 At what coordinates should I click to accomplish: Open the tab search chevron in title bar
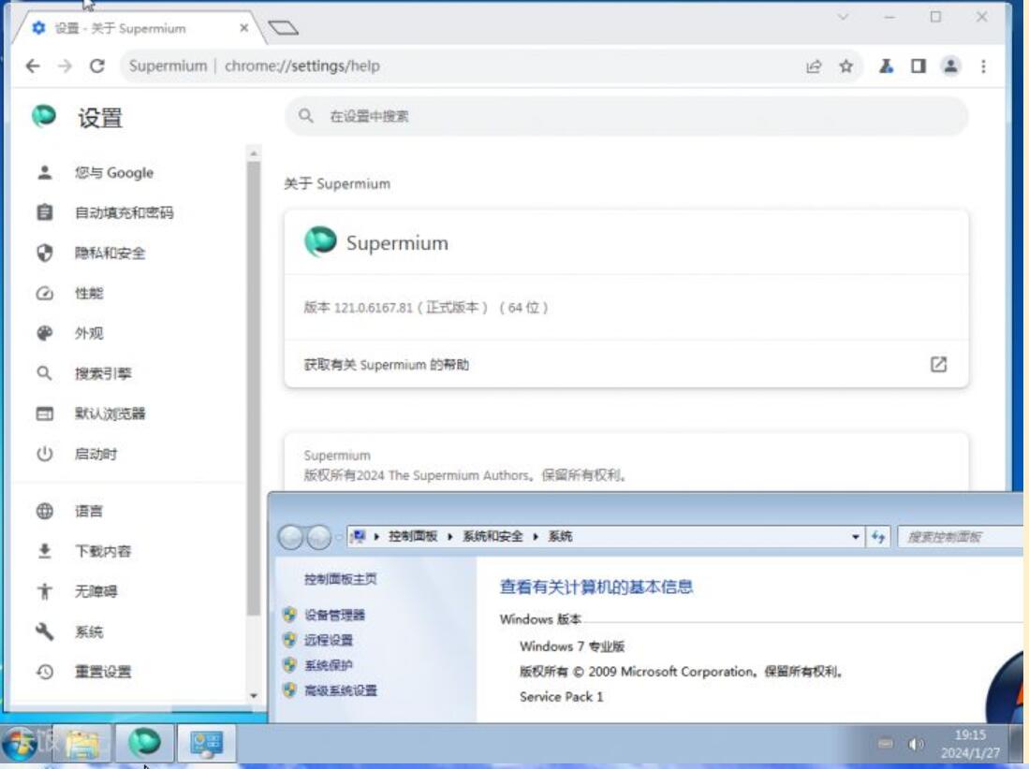pos(843,17)
